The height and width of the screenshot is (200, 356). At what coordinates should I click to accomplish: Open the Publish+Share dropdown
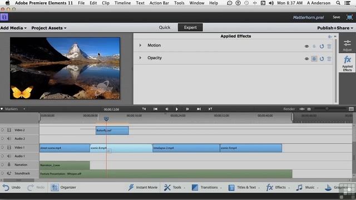[x=335, y=28]
